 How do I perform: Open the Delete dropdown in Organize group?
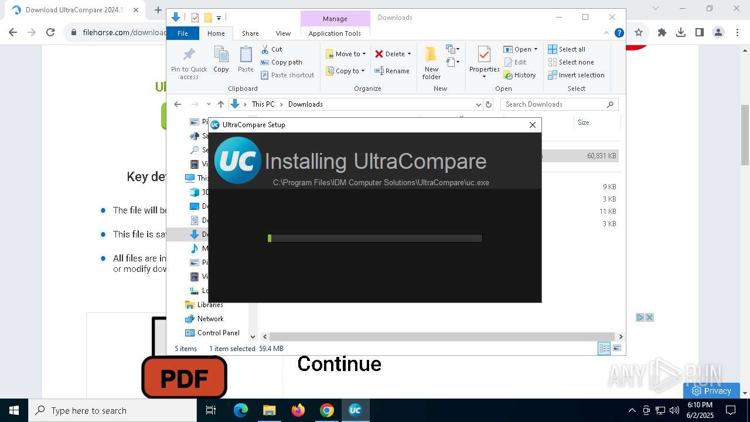(x=393, y=54)
